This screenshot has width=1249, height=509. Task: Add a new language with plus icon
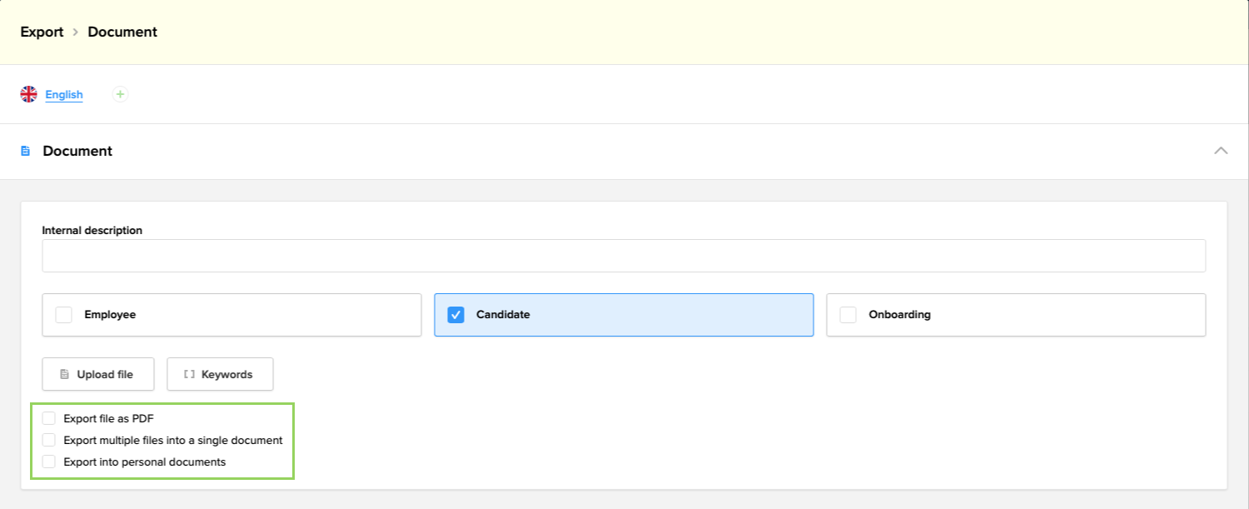[x=120, y=94]
